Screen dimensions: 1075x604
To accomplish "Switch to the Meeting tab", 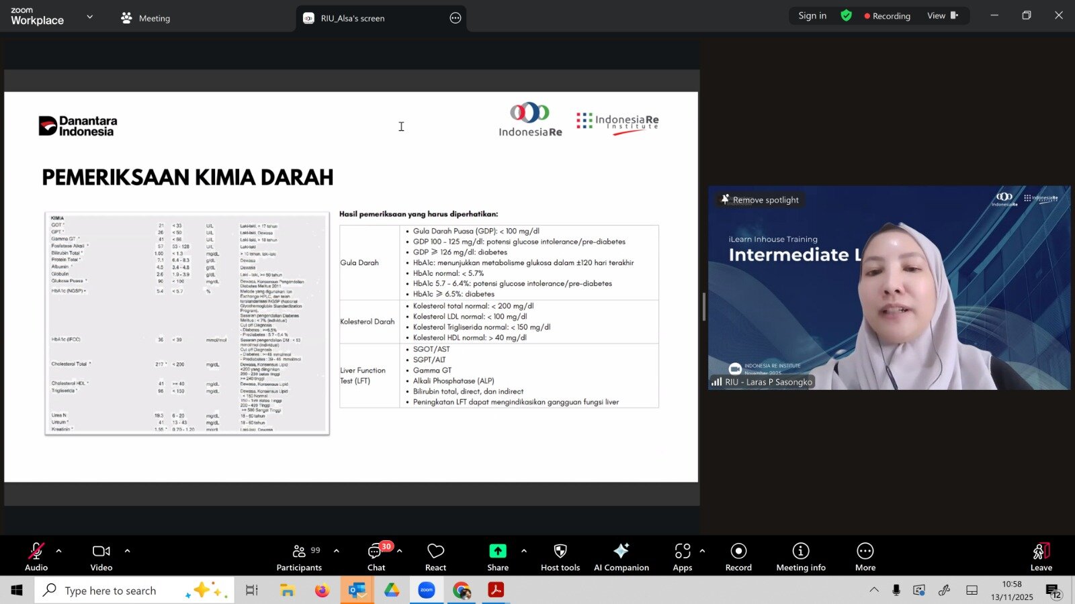I will point(146,18).
